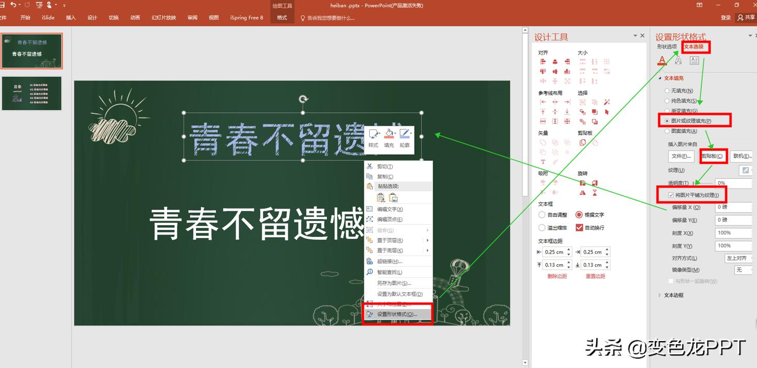The image size is (757, 368).
Task: Select the second slide thumbnail 目录
Action: pyautogui.click(x=32, y=93)
